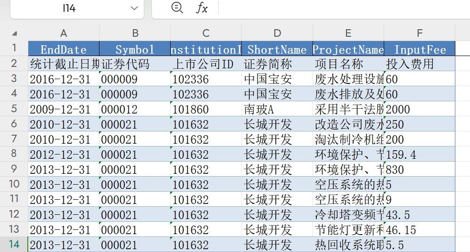Click the project cell starting 废水排放及处

pos(348,94)
